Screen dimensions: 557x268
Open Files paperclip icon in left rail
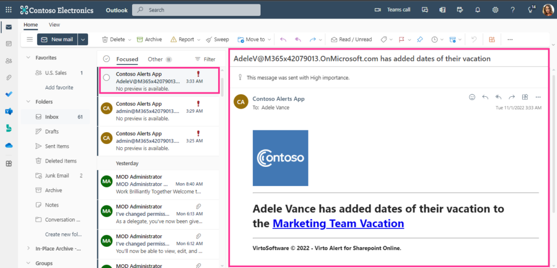pos(9,77)
